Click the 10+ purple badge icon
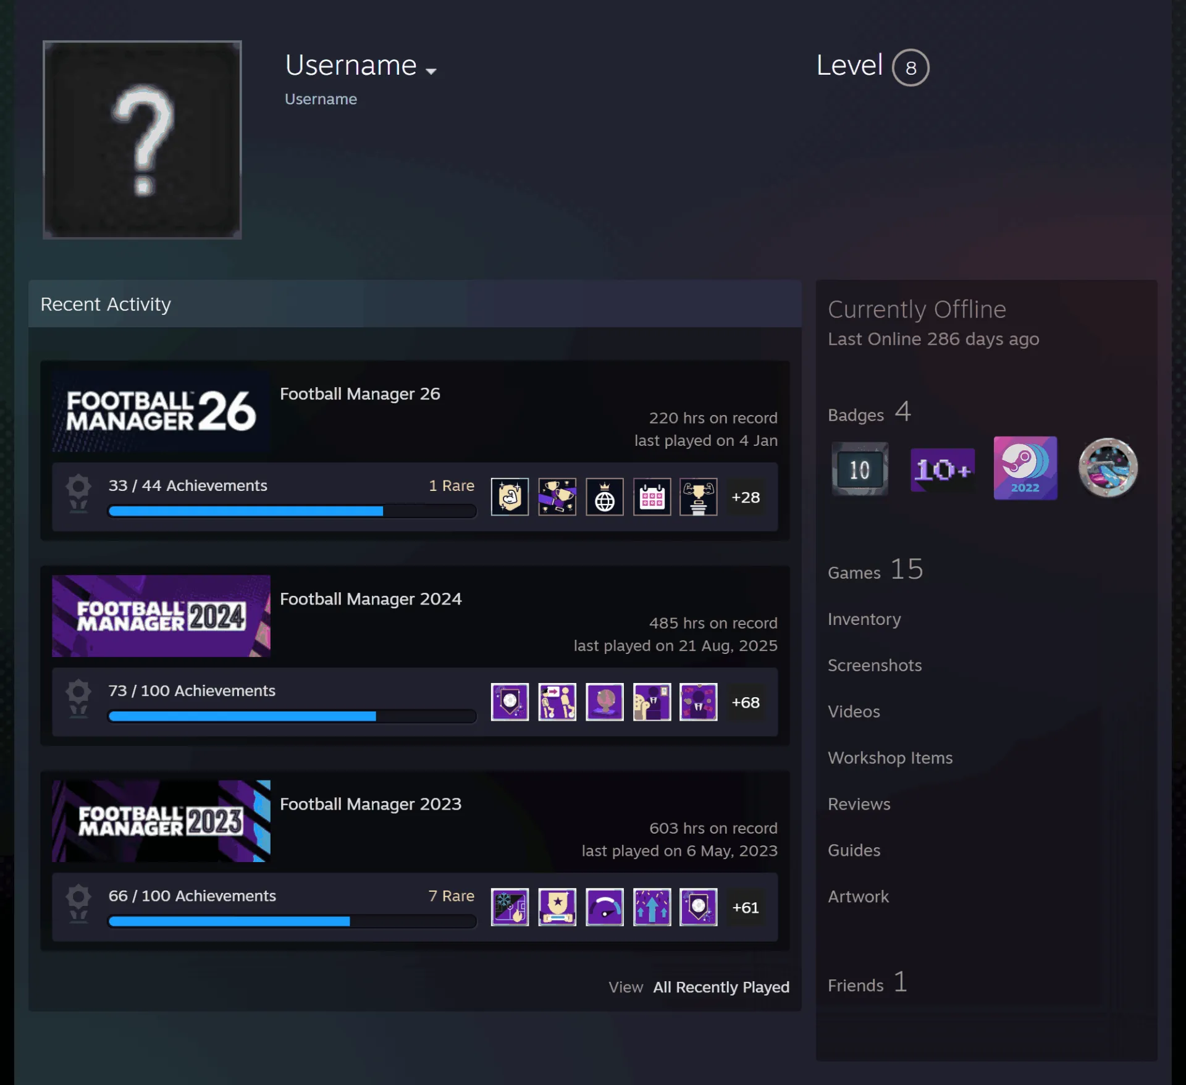The image size is (1186, 1085). click(x=942, y=469)
